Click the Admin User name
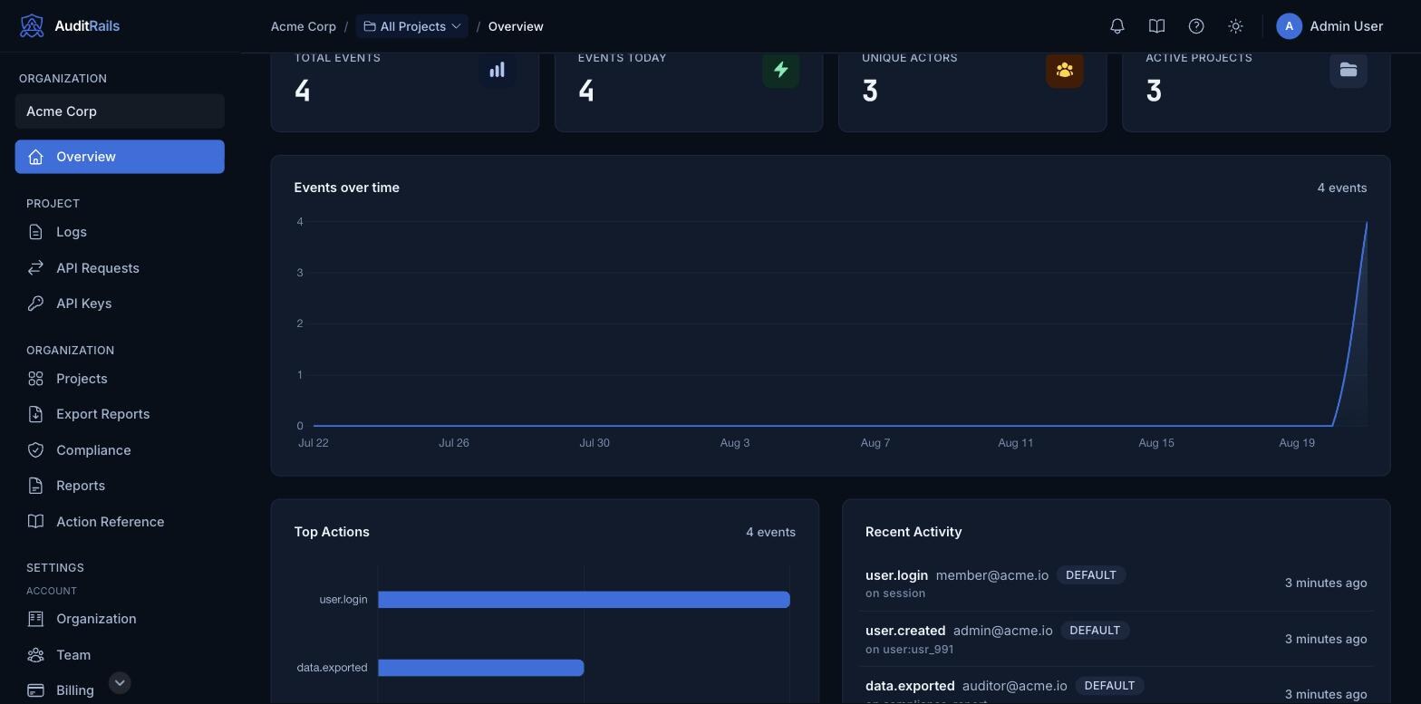 pos(1346,26)
